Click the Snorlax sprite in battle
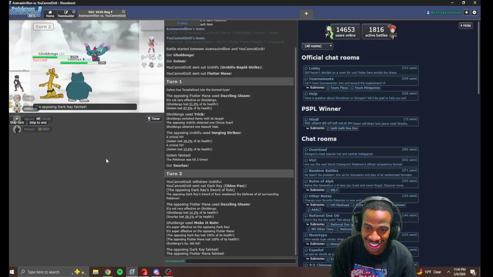493x277 pixels. [x=79, y=87]
